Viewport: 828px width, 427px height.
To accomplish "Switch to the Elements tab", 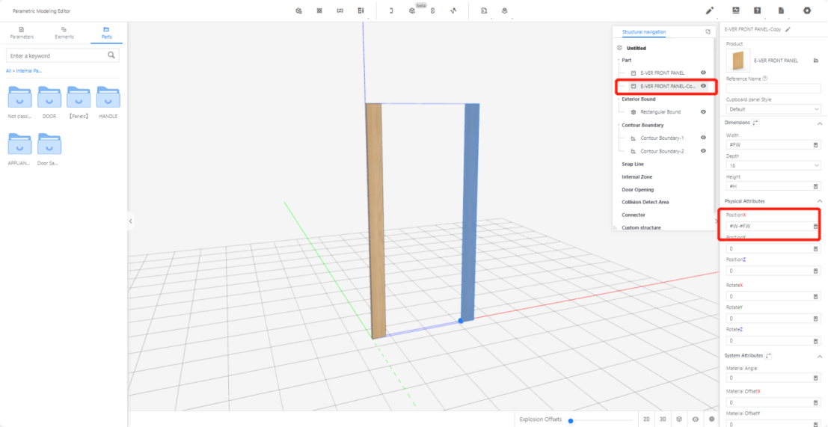I will click(x=64, y=33).
